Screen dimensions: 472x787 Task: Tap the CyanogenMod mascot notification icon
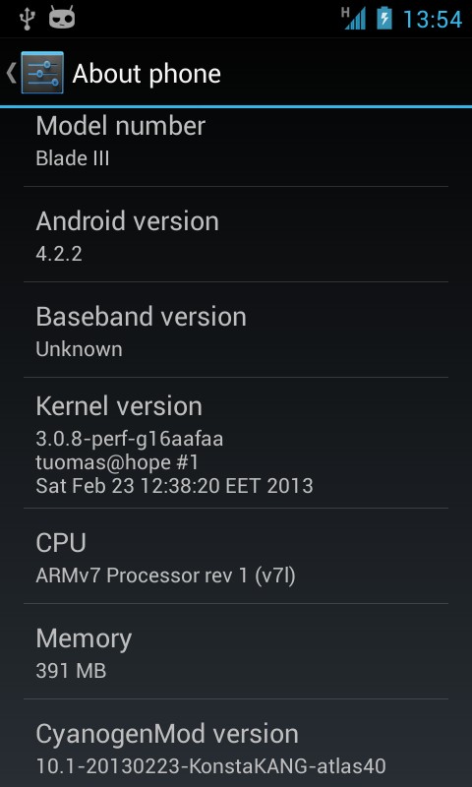pyautogui.click(x=62, y=18)
